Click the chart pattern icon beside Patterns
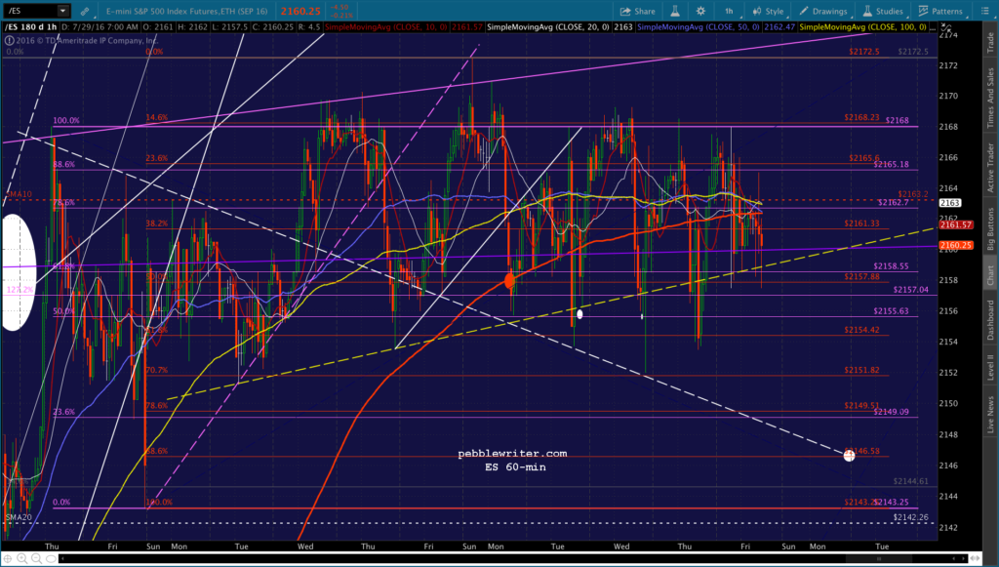The height and width of the screenshot is (567, 999). point(923,11)
